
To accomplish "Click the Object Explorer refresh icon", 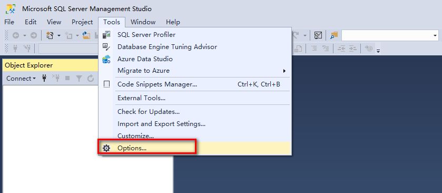I will point(91,79).
